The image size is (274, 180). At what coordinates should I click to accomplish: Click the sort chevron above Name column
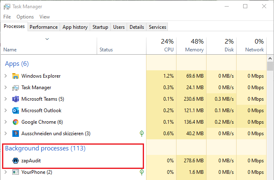point(47,39)
